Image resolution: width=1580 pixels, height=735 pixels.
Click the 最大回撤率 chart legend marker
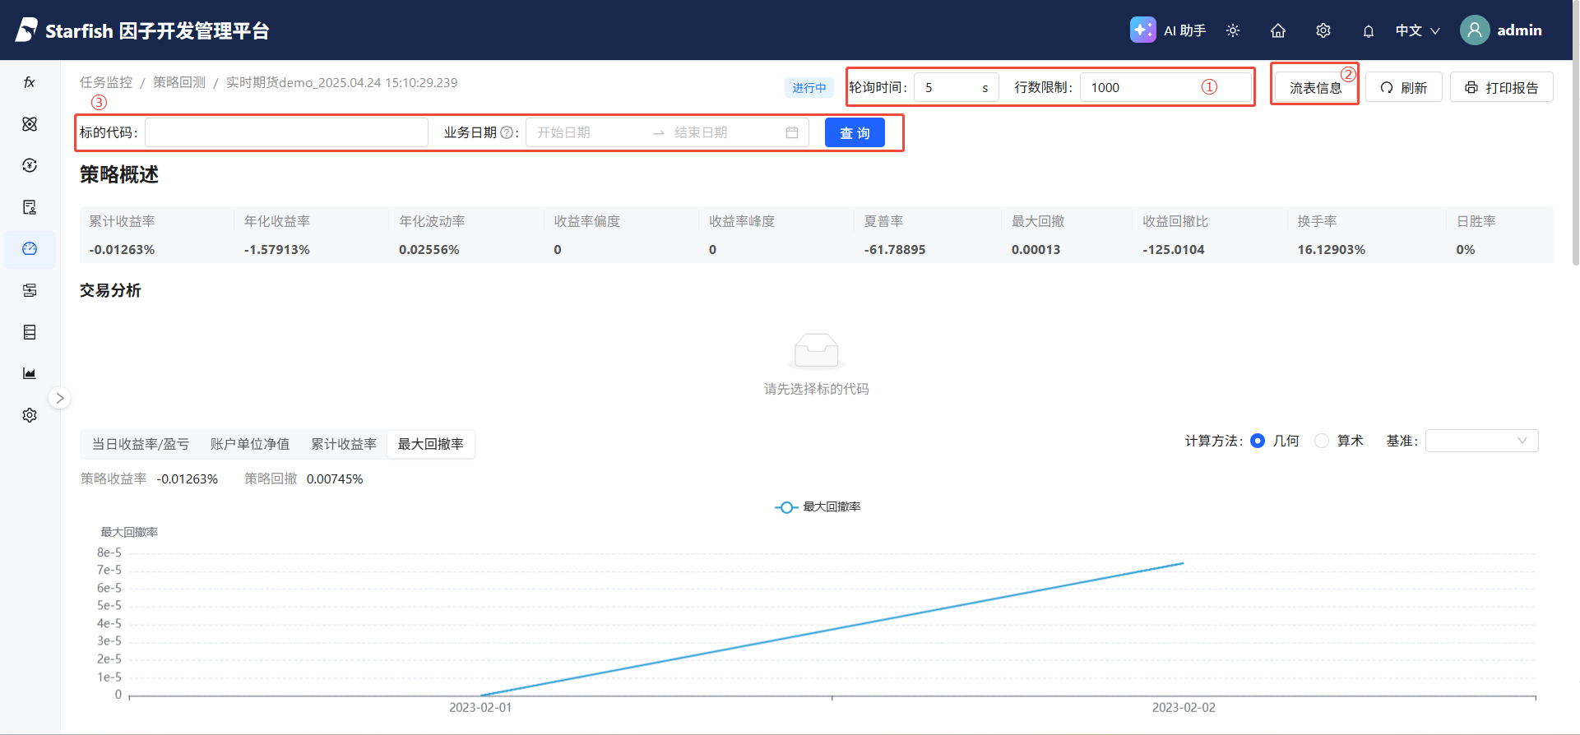(786, 507)
